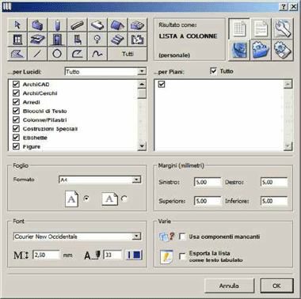Enable Usa componenti mancanti
Image resolution: width=301 pixels, height=299 pixels.
182,237
